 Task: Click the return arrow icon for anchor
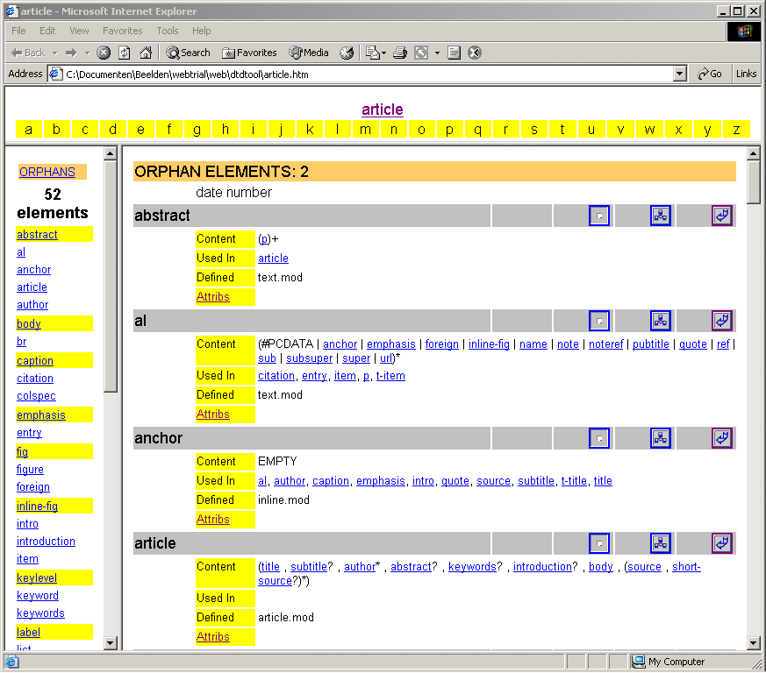722,438
